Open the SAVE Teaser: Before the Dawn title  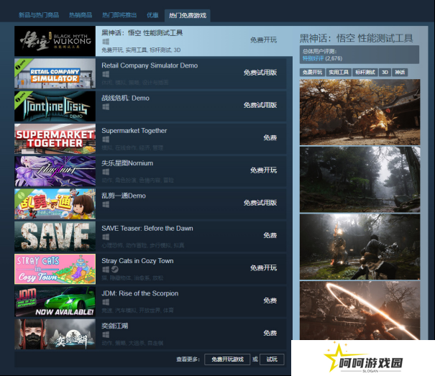[147, 229]
